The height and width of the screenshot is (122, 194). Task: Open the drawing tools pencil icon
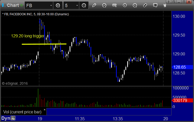click(x=94, y=5)
